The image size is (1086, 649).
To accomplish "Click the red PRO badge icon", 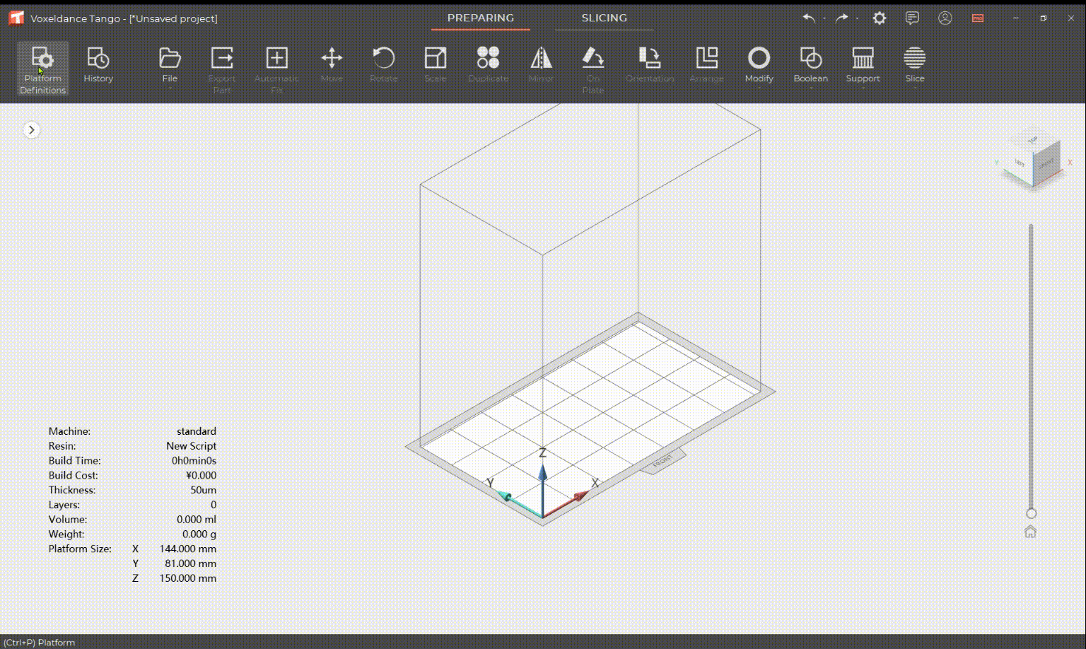I will point(978,18).
